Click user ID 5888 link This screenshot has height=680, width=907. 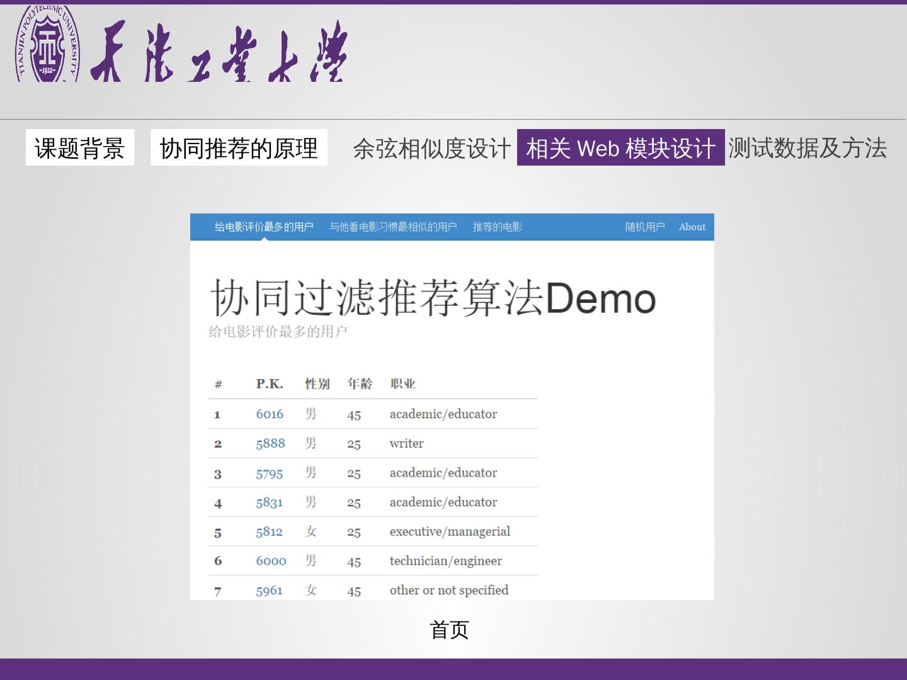(x=270, y=443)
